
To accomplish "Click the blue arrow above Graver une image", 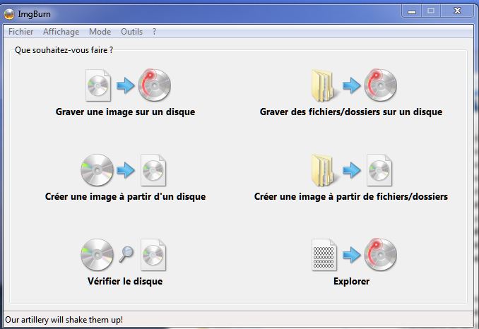I will point(125,85).
